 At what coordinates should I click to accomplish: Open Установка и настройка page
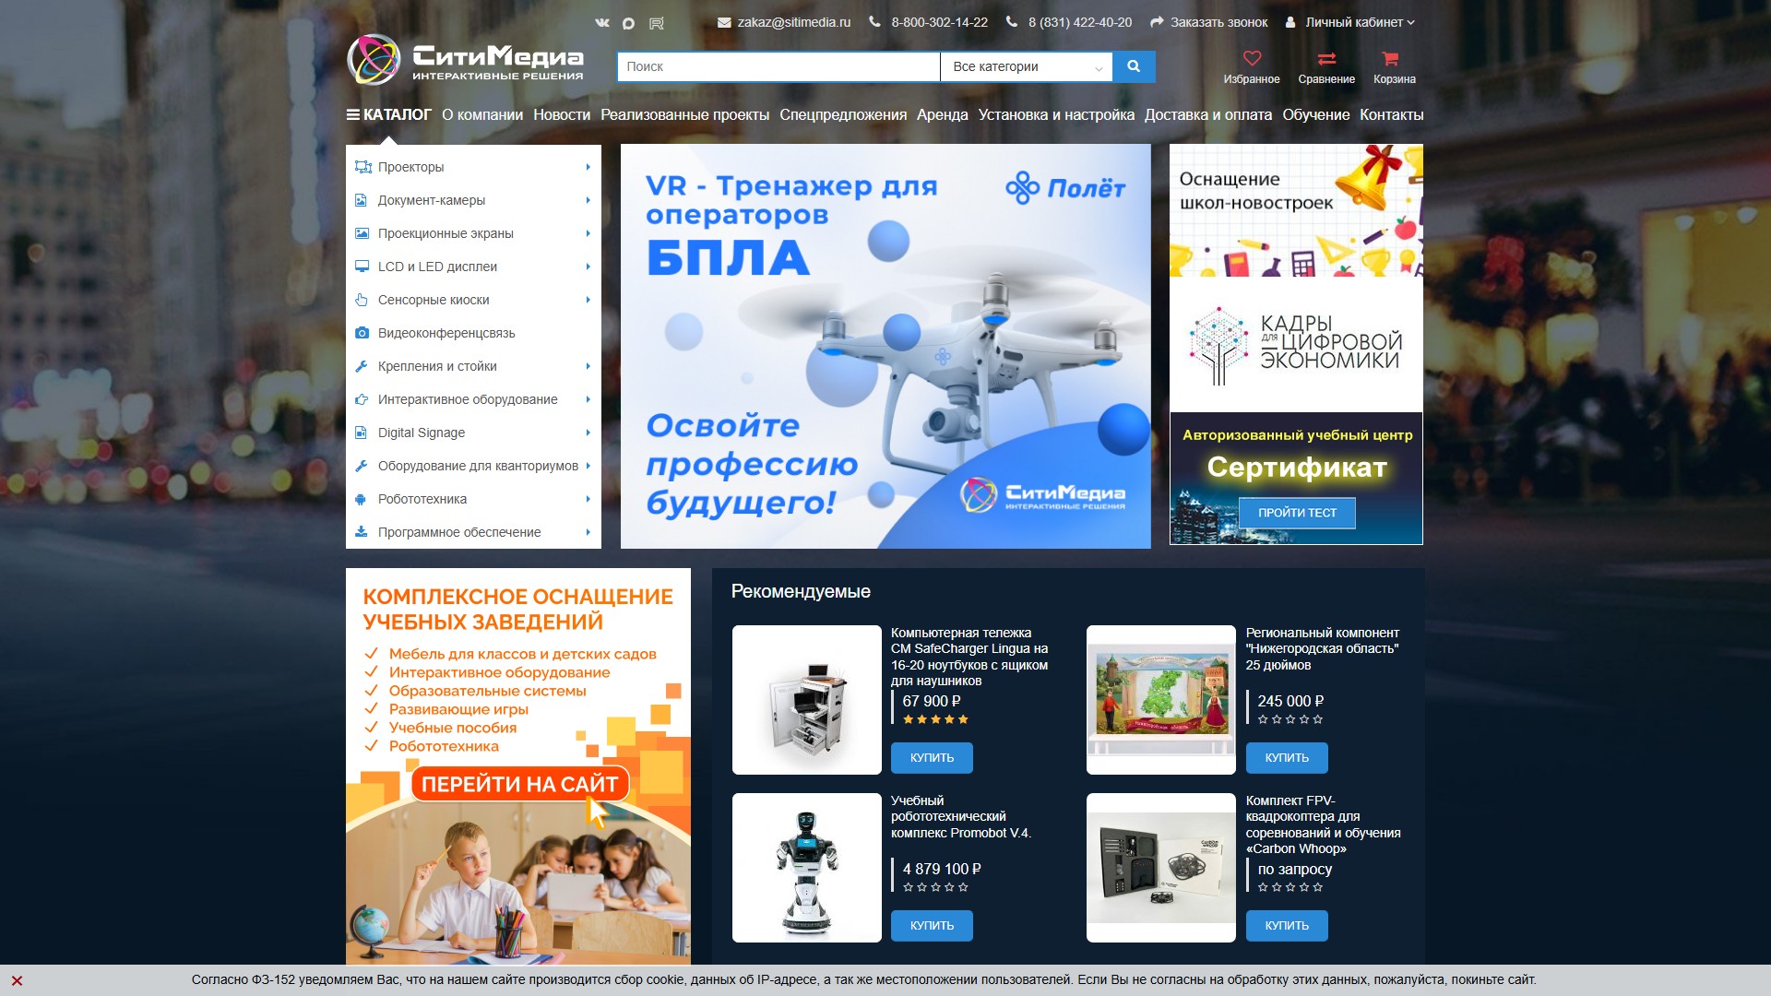click(1056, 115)
